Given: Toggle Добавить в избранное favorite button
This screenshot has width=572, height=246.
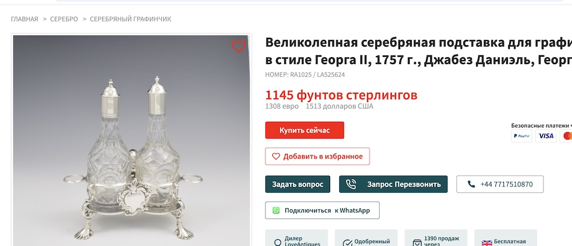Looking at the screenshot, I should pos(317,156).
